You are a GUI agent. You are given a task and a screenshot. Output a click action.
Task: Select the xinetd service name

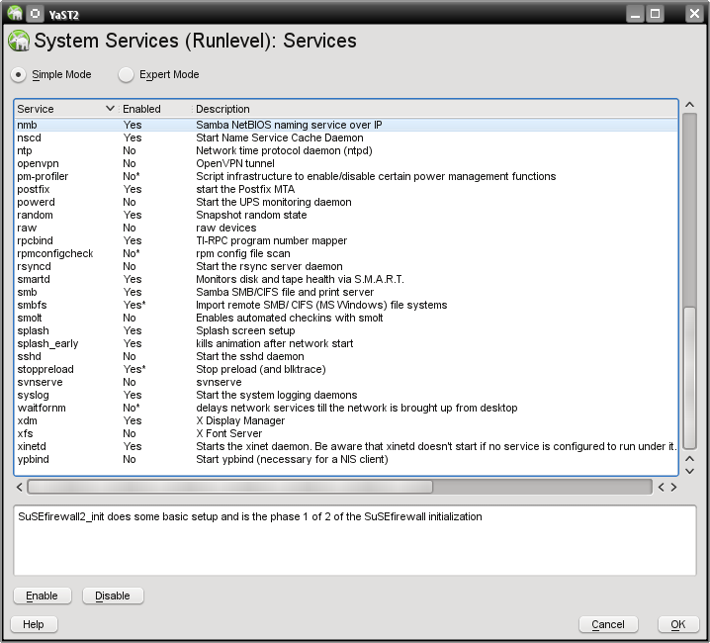tap(32, 446)
